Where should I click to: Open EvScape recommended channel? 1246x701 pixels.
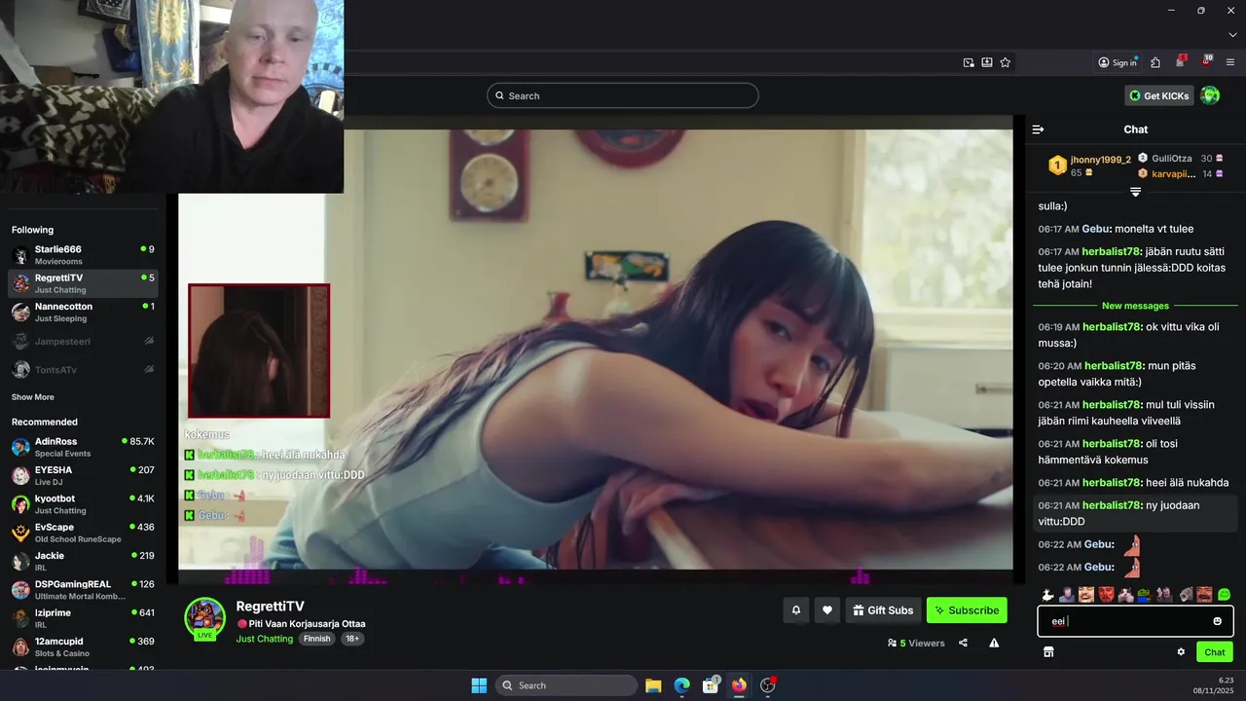[x=83, y=533]
